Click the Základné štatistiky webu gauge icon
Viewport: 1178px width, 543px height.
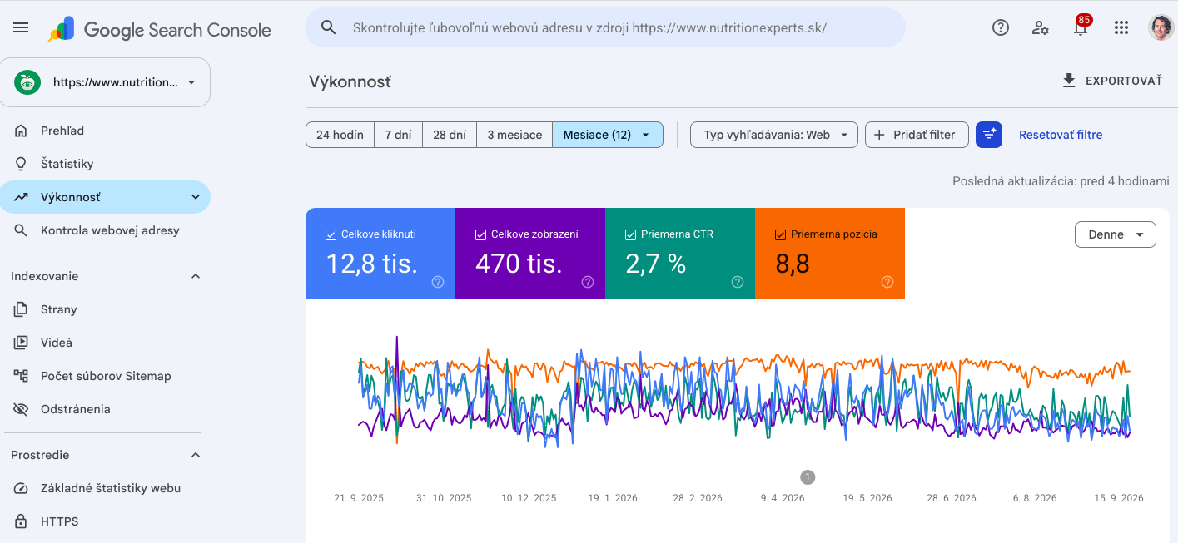22,488
